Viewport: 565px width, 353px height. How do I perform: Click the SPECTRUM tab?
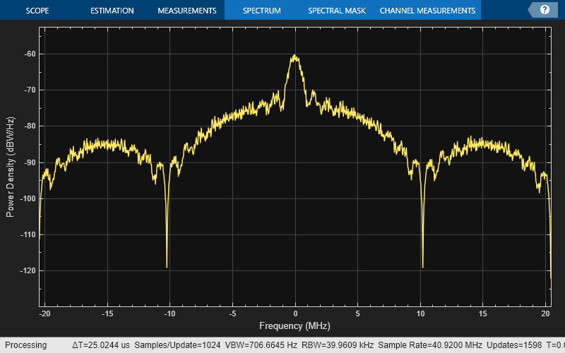pos(261,11)
